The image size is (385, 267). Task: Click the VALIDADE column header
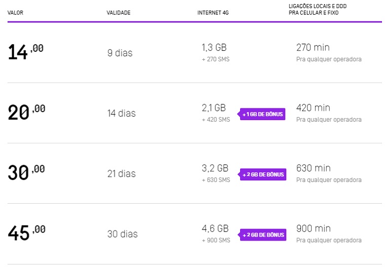coord(119,13)
